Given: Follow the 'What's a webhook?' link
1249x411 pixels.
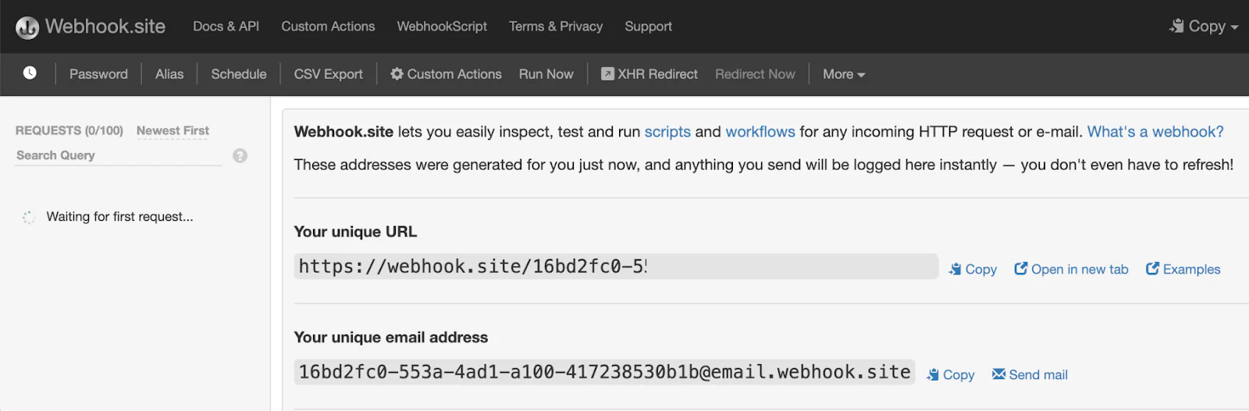Looking at the screenshot, I should [1155, 132].
